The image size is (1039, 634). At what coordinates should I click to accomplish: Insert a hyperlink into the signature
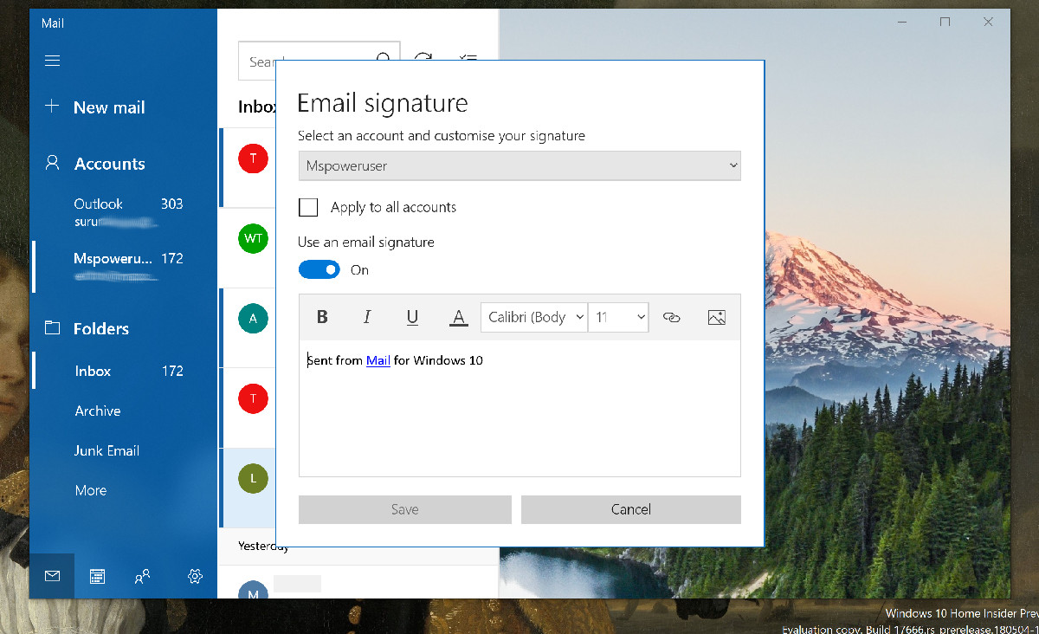click(671, 317)
